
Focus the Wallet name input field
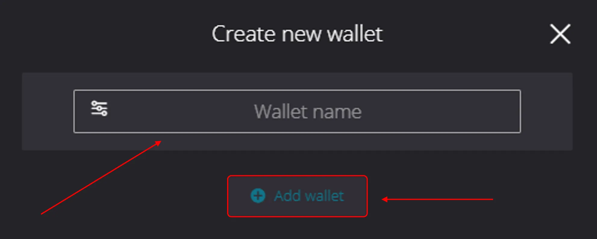point(297,111)
